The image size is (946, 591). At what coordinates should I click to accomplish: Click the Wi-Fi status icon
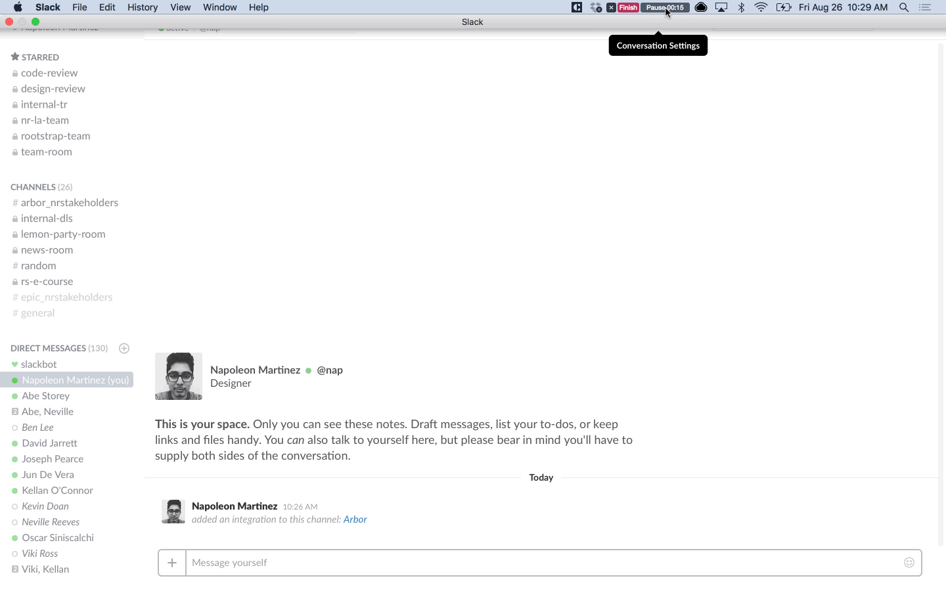(761, 7)
